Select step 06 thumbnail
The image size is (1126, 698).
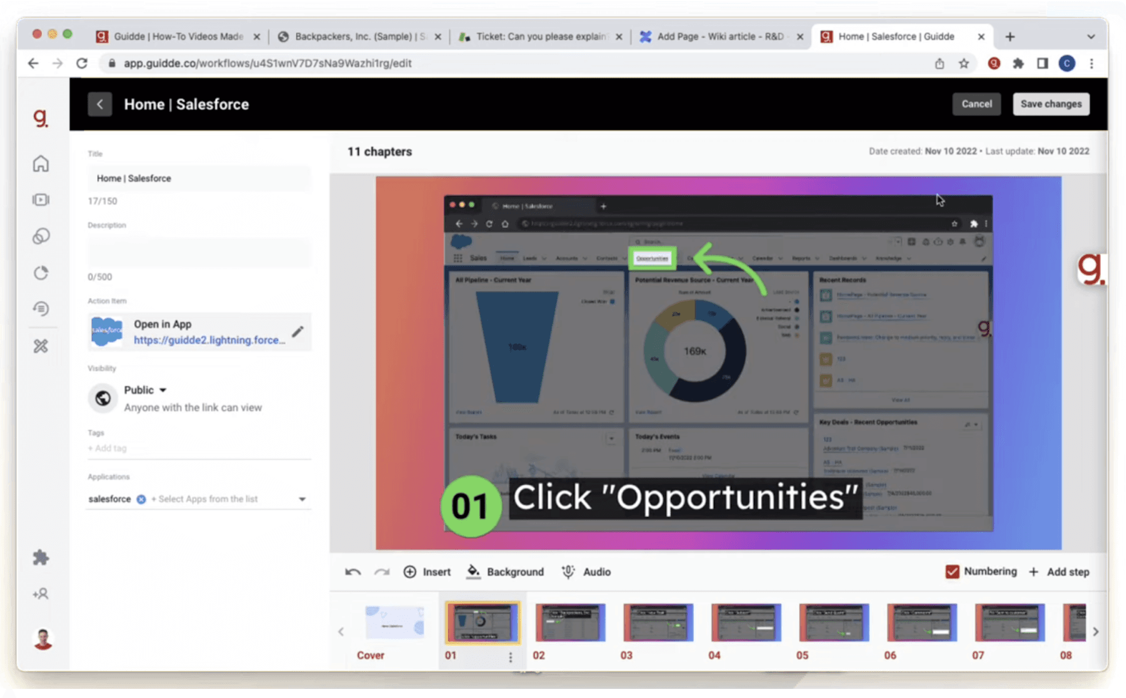(922, 622)
